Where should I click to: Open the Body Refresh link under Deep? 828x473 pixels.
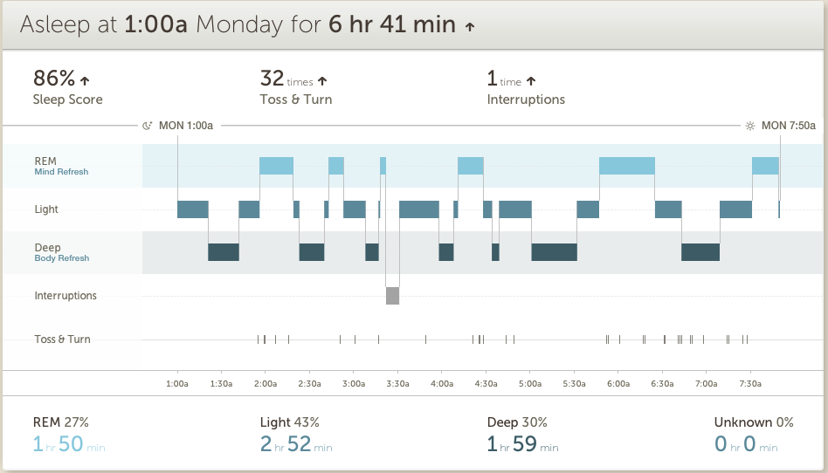61,258
